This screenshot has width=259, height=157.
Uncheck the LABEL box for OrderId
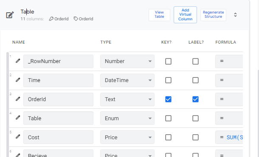click(195, 99)
